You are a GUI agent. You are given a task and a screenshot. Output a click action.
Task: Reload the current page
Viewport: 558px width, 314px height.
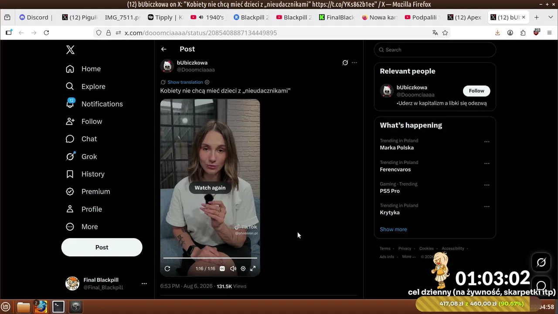[46, 33]
